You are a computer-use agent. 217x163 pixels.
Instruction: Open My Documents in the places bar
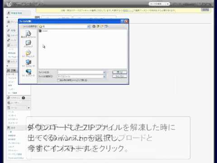(x=28, y=54)
